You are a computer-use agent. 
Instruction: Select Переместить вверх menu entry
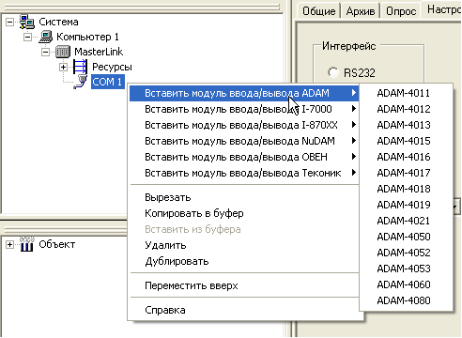244,285
